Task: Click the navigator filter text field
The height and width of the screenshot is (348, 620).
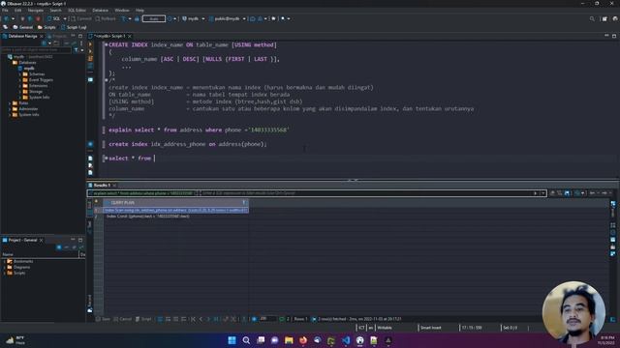Action: click(x=37, y=50)
